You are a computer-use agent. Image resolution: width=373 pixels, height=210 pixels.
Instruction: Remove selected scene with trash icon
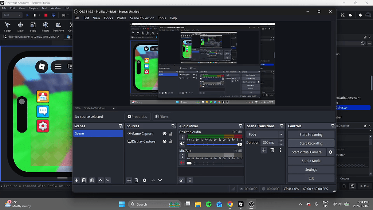click(x=84, y=180)
